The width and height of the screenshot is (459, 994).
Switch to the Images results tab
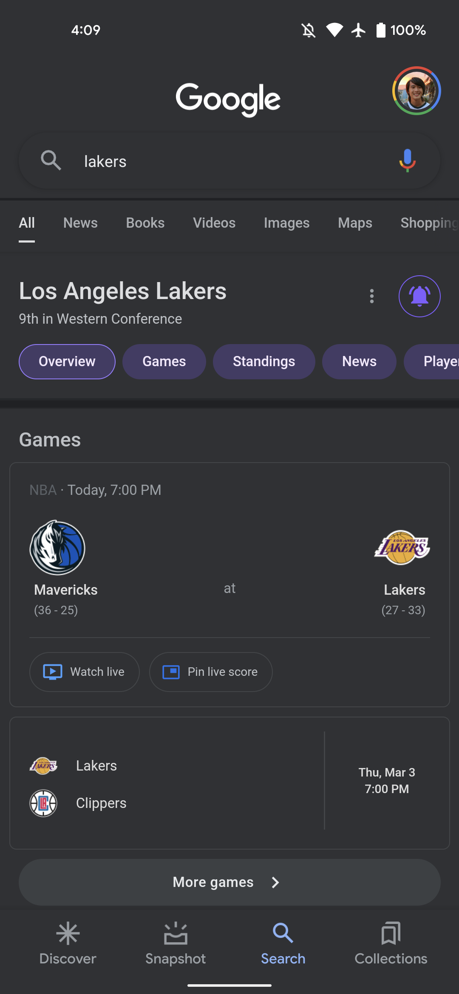(286, 223)
